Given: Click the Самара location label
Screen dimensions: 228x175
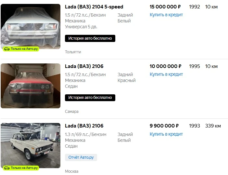Looking at the screenshot, I should tap(71, 112).
